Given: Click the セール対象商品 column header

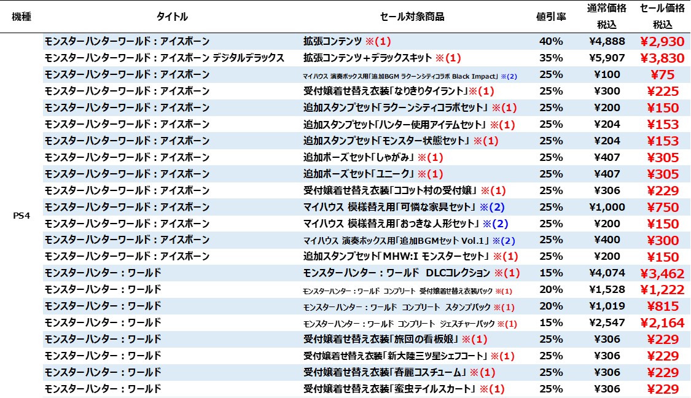Looking at the screenshot, I should pyautogui.click(x=412, y=17).
